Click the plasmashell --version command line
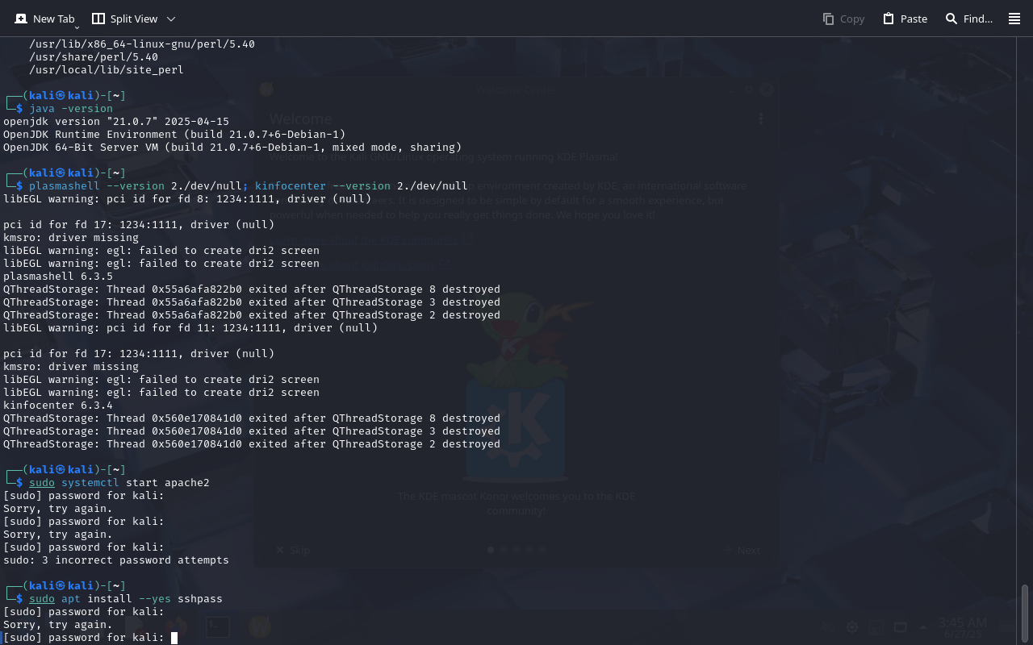This screenshot has width=1033, height=645. 249,186
